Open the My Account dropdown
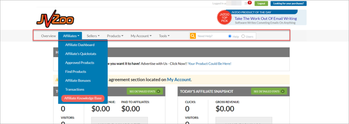349x124 pixels. pos(141,36)
